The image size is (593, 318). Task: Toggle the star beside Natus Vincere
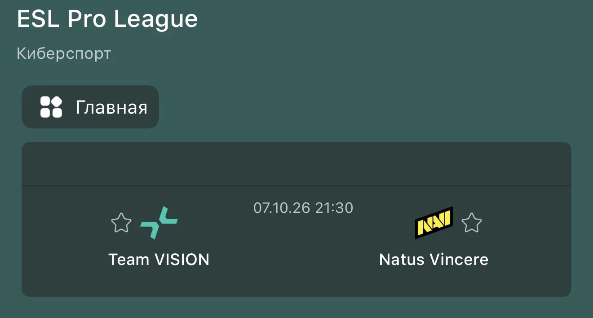(x=471, y=223)
